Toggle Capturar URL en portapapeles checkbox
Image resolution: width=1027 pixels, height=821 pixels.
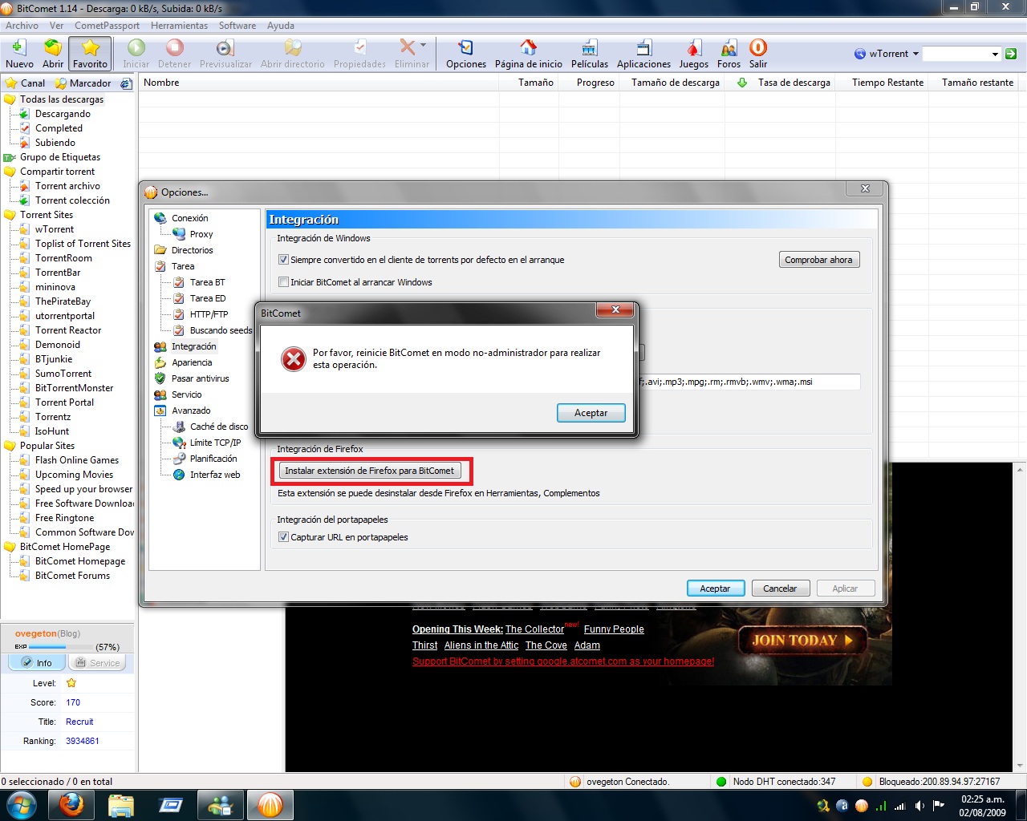click(283, 537)
